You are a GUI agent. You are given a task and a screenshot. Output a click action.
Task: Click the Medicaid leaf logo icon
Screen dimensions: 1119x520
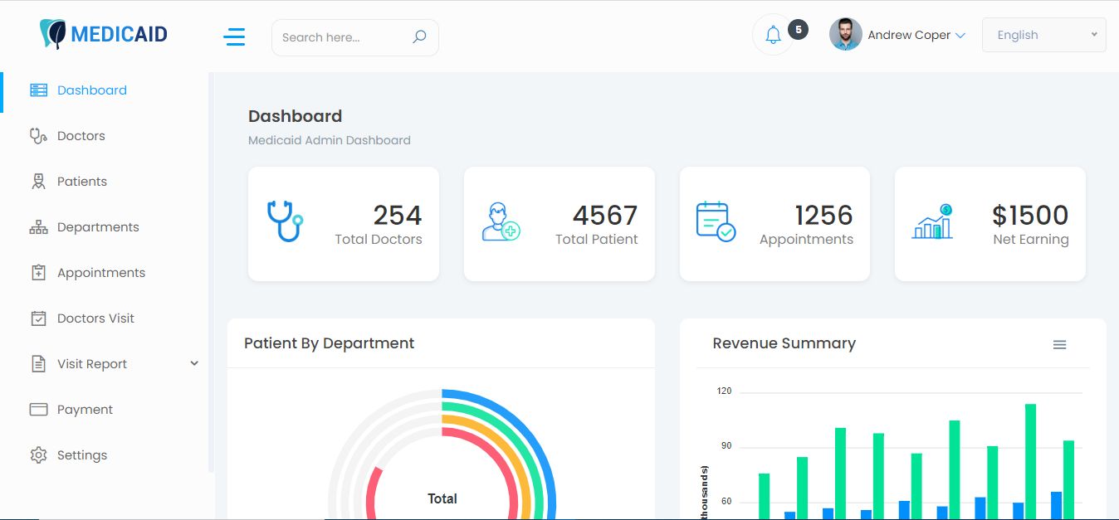(x=53, y=34)
